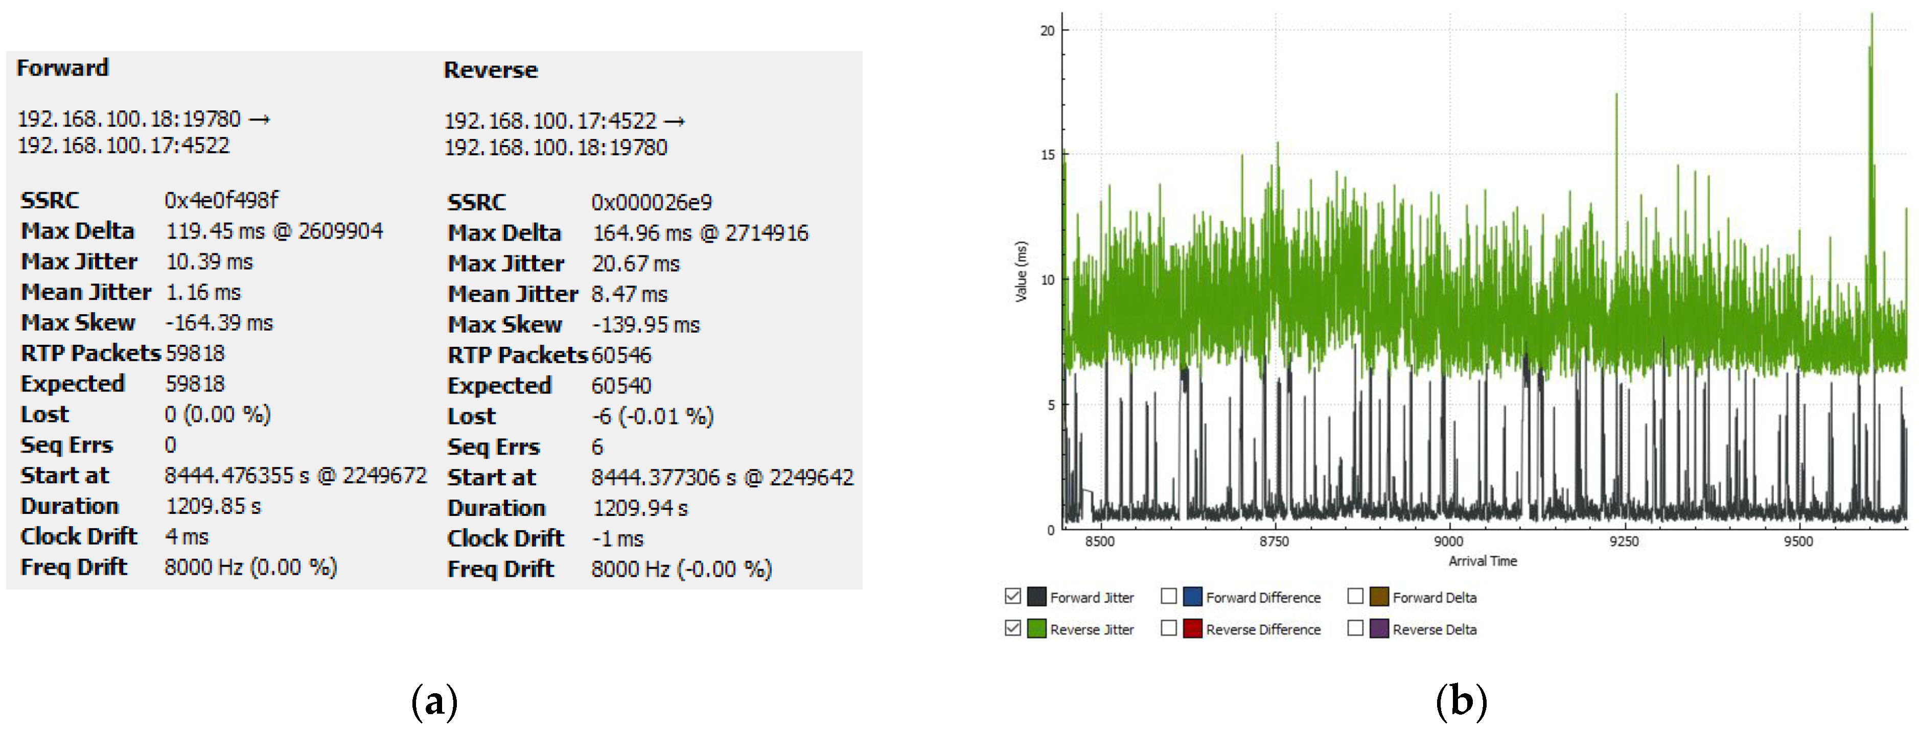The width and height of the screenshot is (1919, 730).
Task: Enable the Forward Difference checkbox
Action: coord(1169,596)
